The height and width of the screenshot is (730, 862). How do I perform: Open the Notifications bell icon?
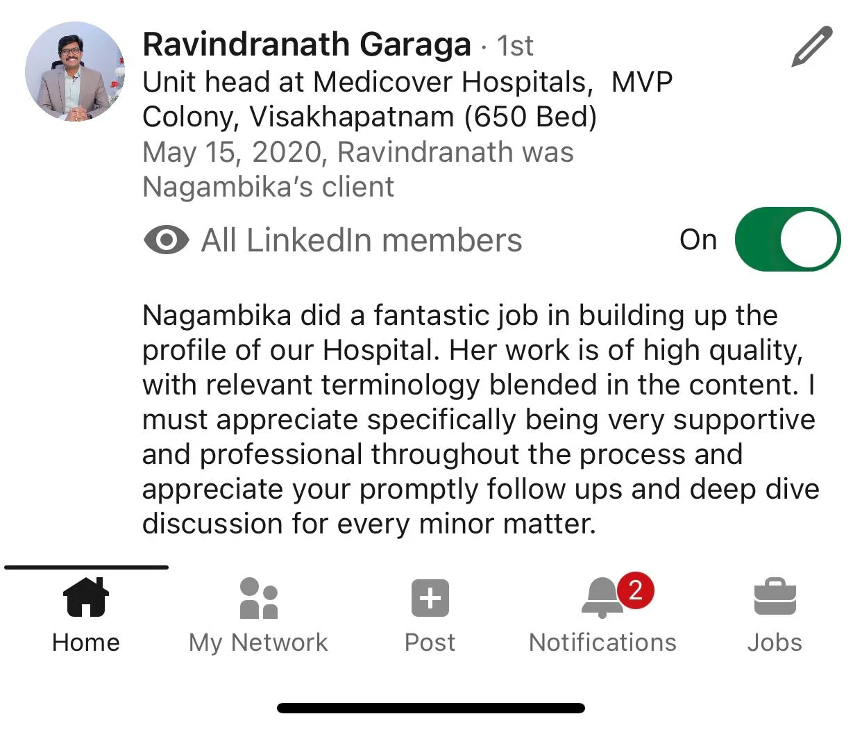tap(601, 598)
